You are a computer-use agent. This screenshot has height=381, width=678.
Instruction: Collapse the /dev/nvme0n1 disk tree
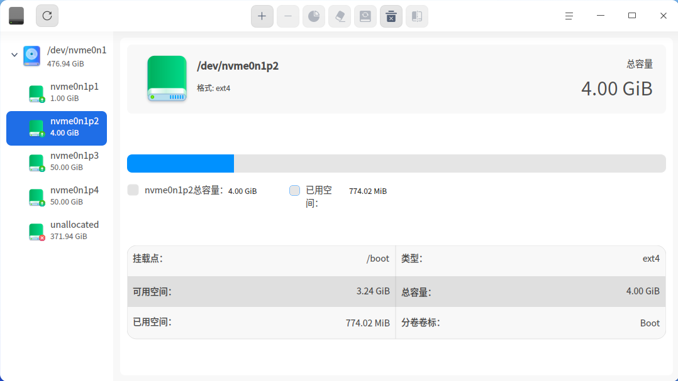pos(14,55)
